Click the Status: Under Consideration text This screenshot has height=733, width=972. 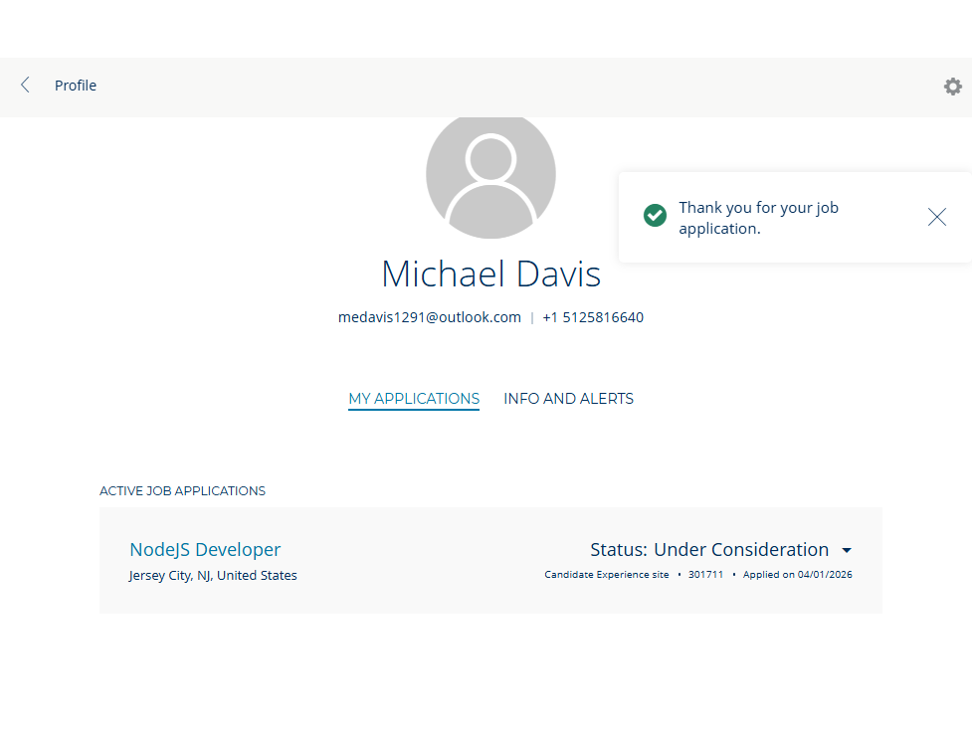(x=708, y=549)
